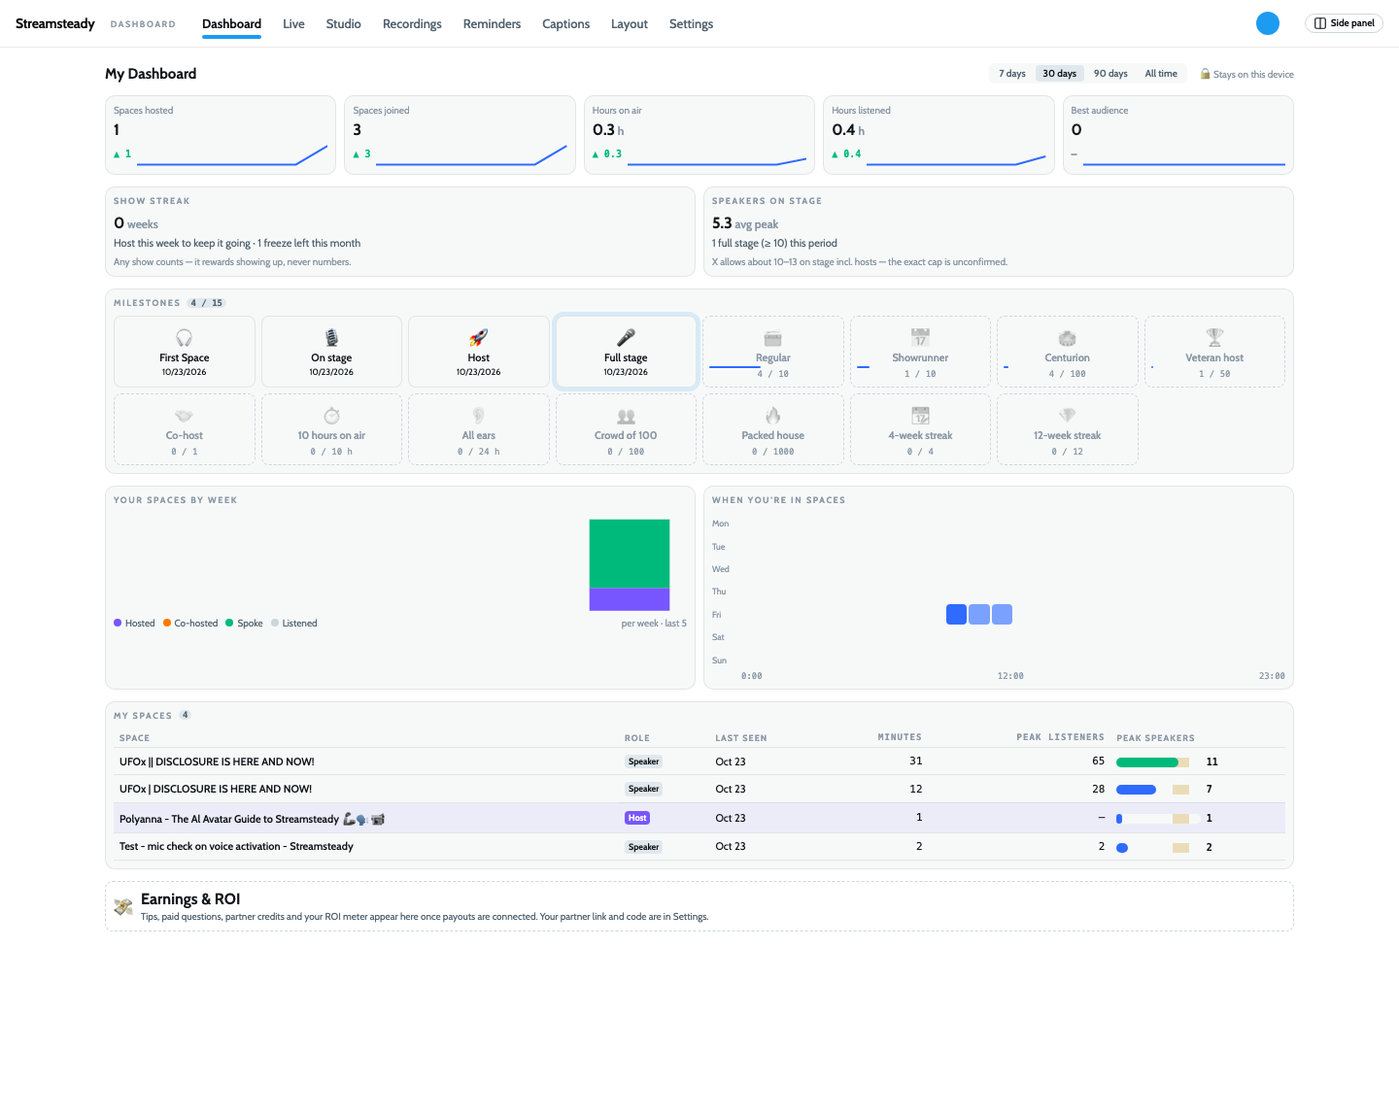Click the Co-host milestone icon
This screenshot has height=1117, width=1399.
coord(184,416)
